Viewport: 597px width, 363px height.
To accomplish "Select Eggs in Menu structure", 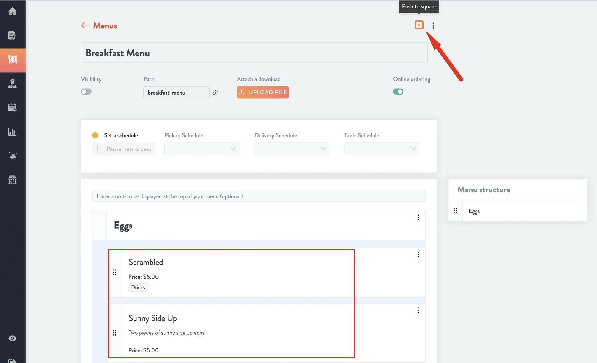I will click(474, 211).
